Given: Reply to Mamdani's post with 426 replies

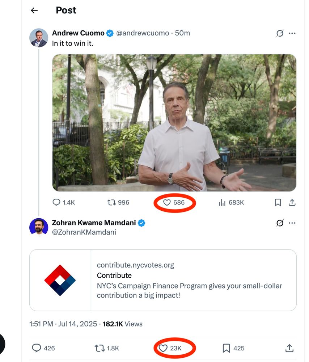Looking at the screenshot, I should [x=43, y=348].
